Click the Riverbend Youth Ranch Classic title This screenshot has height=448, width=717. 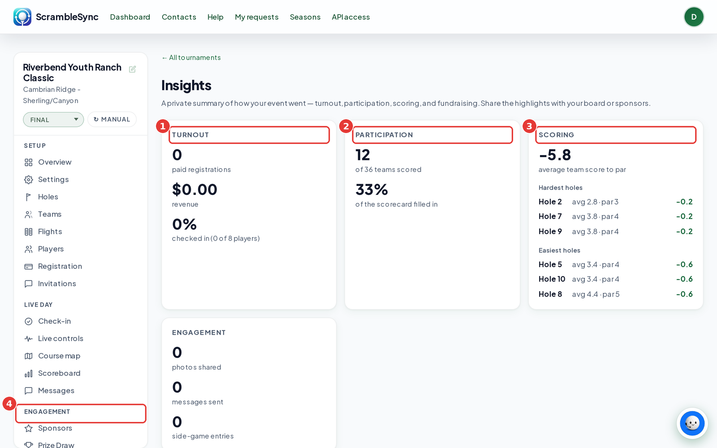72,73
